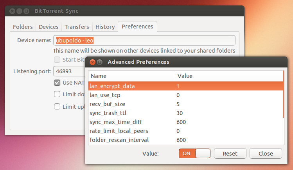
Task: Switch the Value toggle from ON
Action: (194, 153)
